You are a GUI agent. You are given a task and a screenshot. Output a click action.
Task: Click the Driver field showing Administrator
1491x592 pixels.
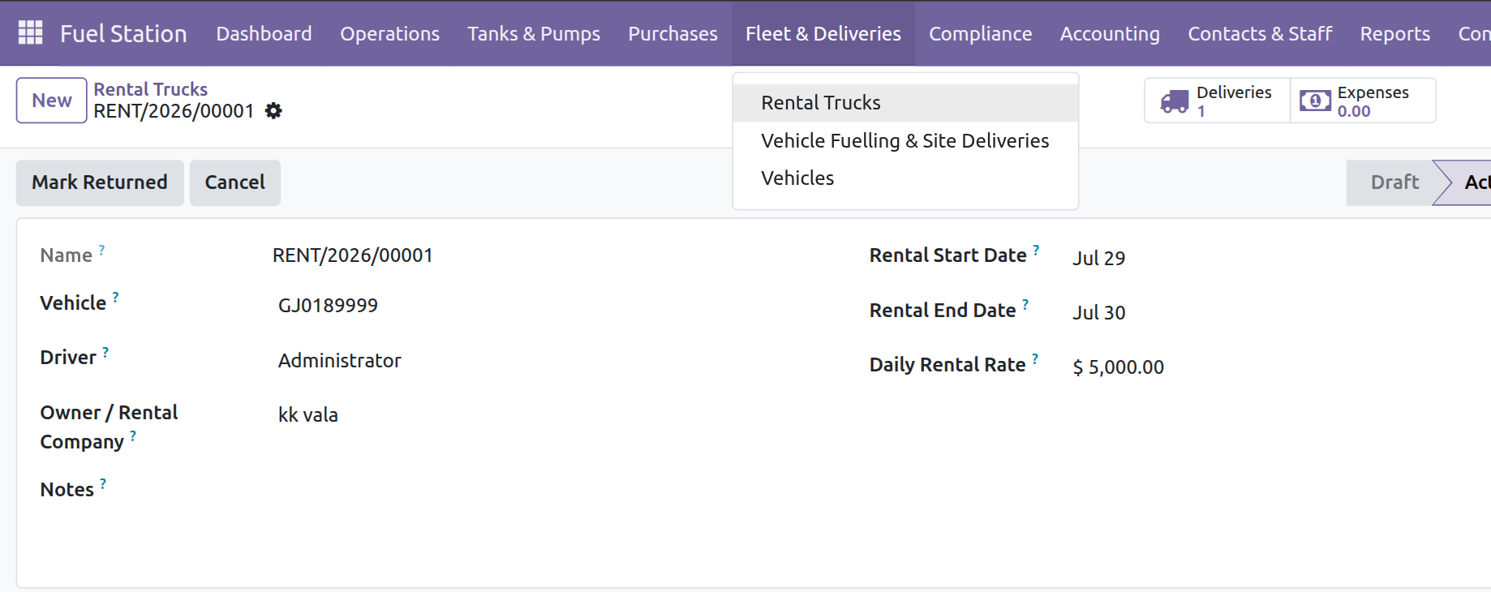[340, 361]
